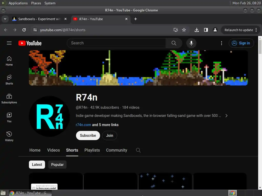The height and width of the screenshot is (196, 262).
Task: Open the Chrome three-dot menu
Action: [256, 30]
